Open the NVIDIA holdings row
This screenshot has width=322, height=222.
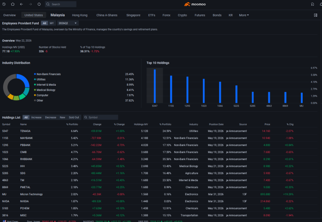click(160, 201)
